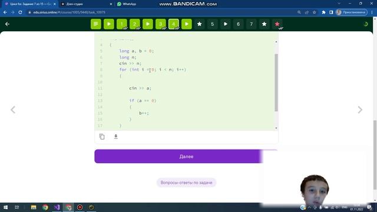
Task: Toggle the browser side panel icon
Action: click(x=331, y=12)
